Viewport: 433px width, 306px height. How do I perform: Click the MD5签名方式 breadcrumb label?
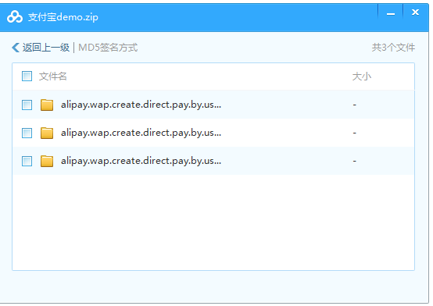108,48
